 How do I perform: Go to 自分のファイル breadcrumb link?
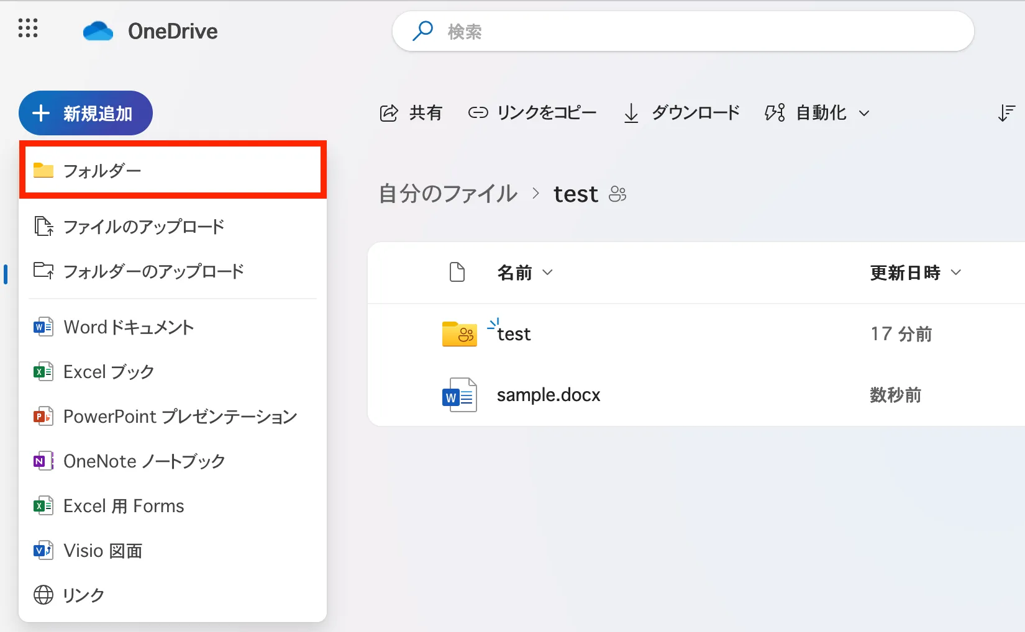click(x=448, y=194)
